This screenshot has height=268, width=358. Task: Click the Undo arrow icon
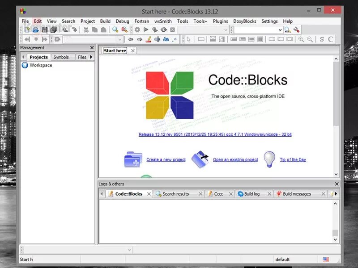65,29
